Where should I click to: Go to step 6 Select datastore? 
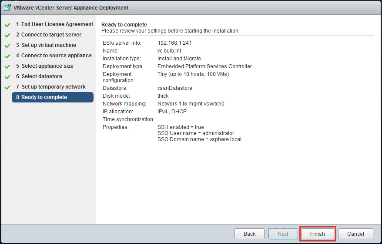click(39, 76)
